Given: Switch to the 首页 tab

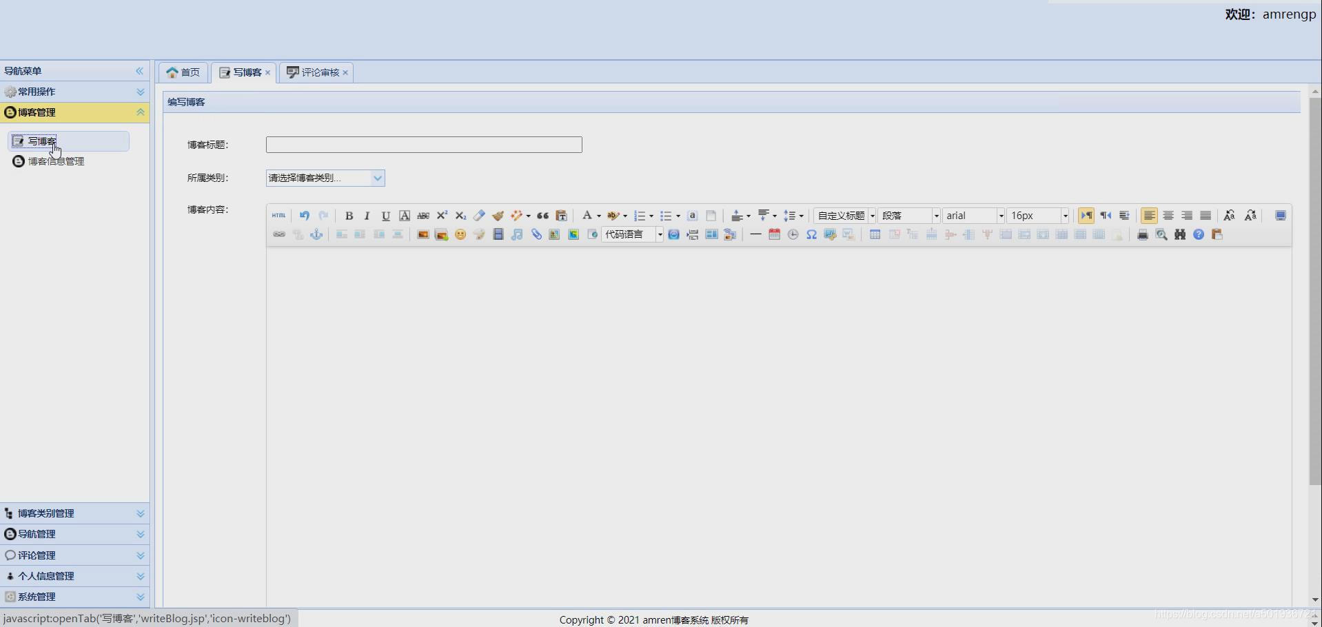Looking at the screenshot, I should [x=183, y=72].
